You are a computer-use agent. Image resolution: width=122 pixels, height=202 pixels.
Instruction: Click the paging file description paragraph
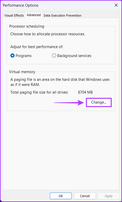click(60, 82)
